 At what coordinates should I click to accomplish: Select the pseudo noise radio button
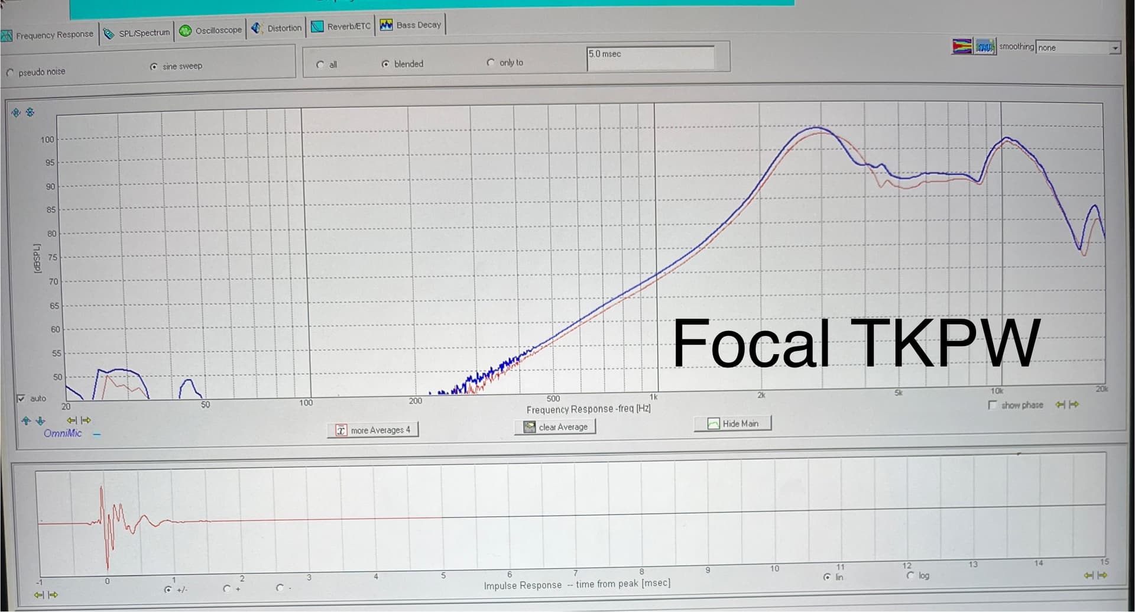pyautogui.click(x=10, y=73)
